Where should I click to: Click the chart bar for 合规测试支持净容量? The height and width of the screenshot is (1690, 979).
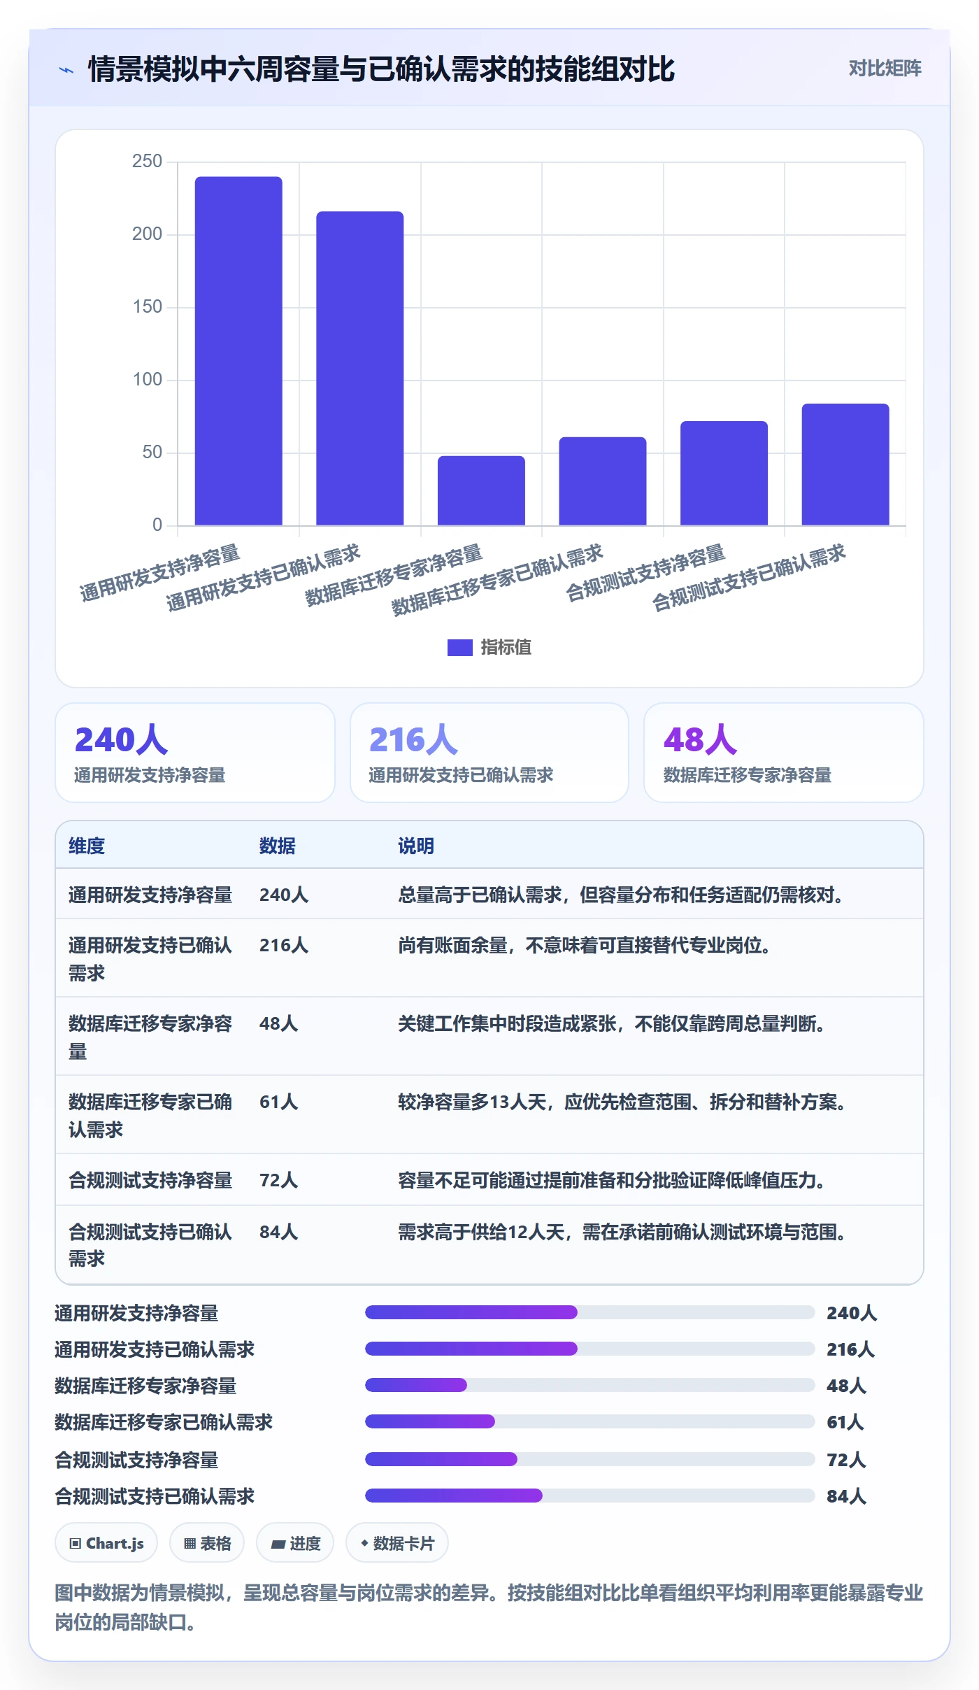(724, 473)
